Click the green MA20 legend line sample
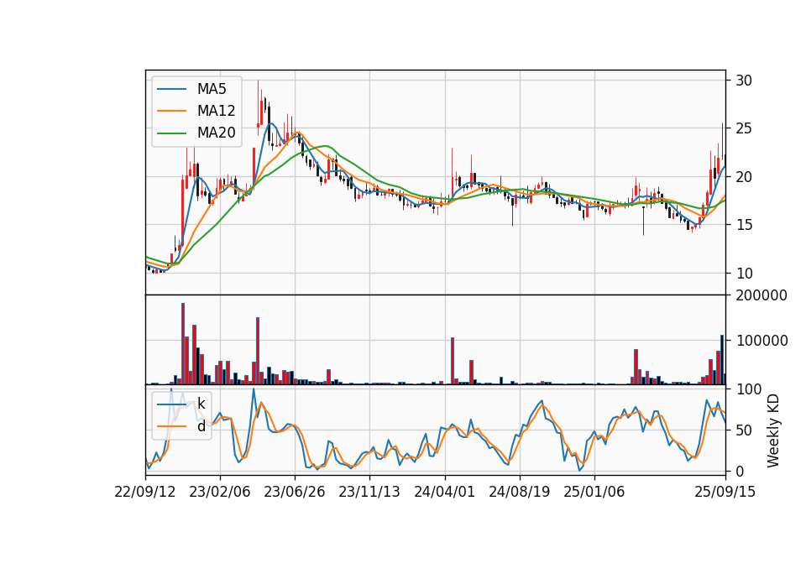The height and width of the screenshot is (579, 806). pos(171,133)
